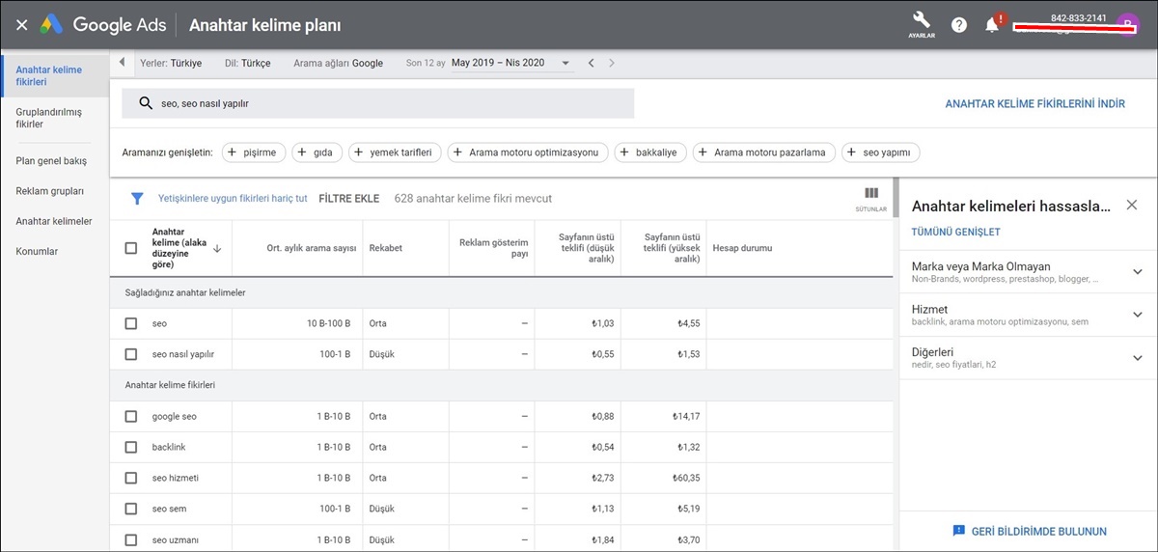This screenshot has width=1158, height=552.
Task: Check the 'seo nasıl yapılır' row
Action: pos(131,354)
